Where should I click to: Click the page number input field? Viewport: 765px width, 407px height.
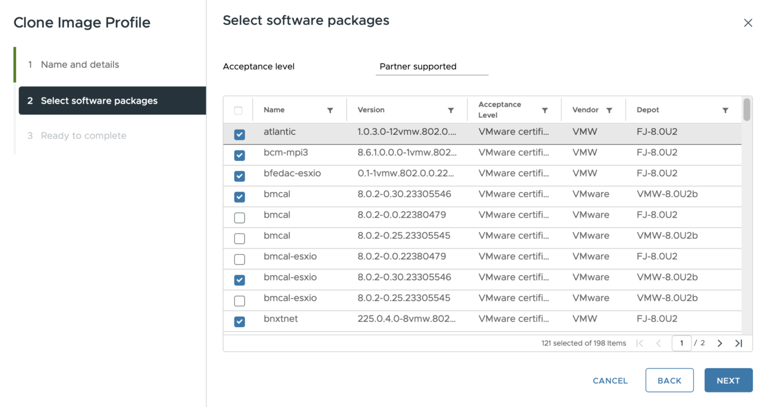682,343
